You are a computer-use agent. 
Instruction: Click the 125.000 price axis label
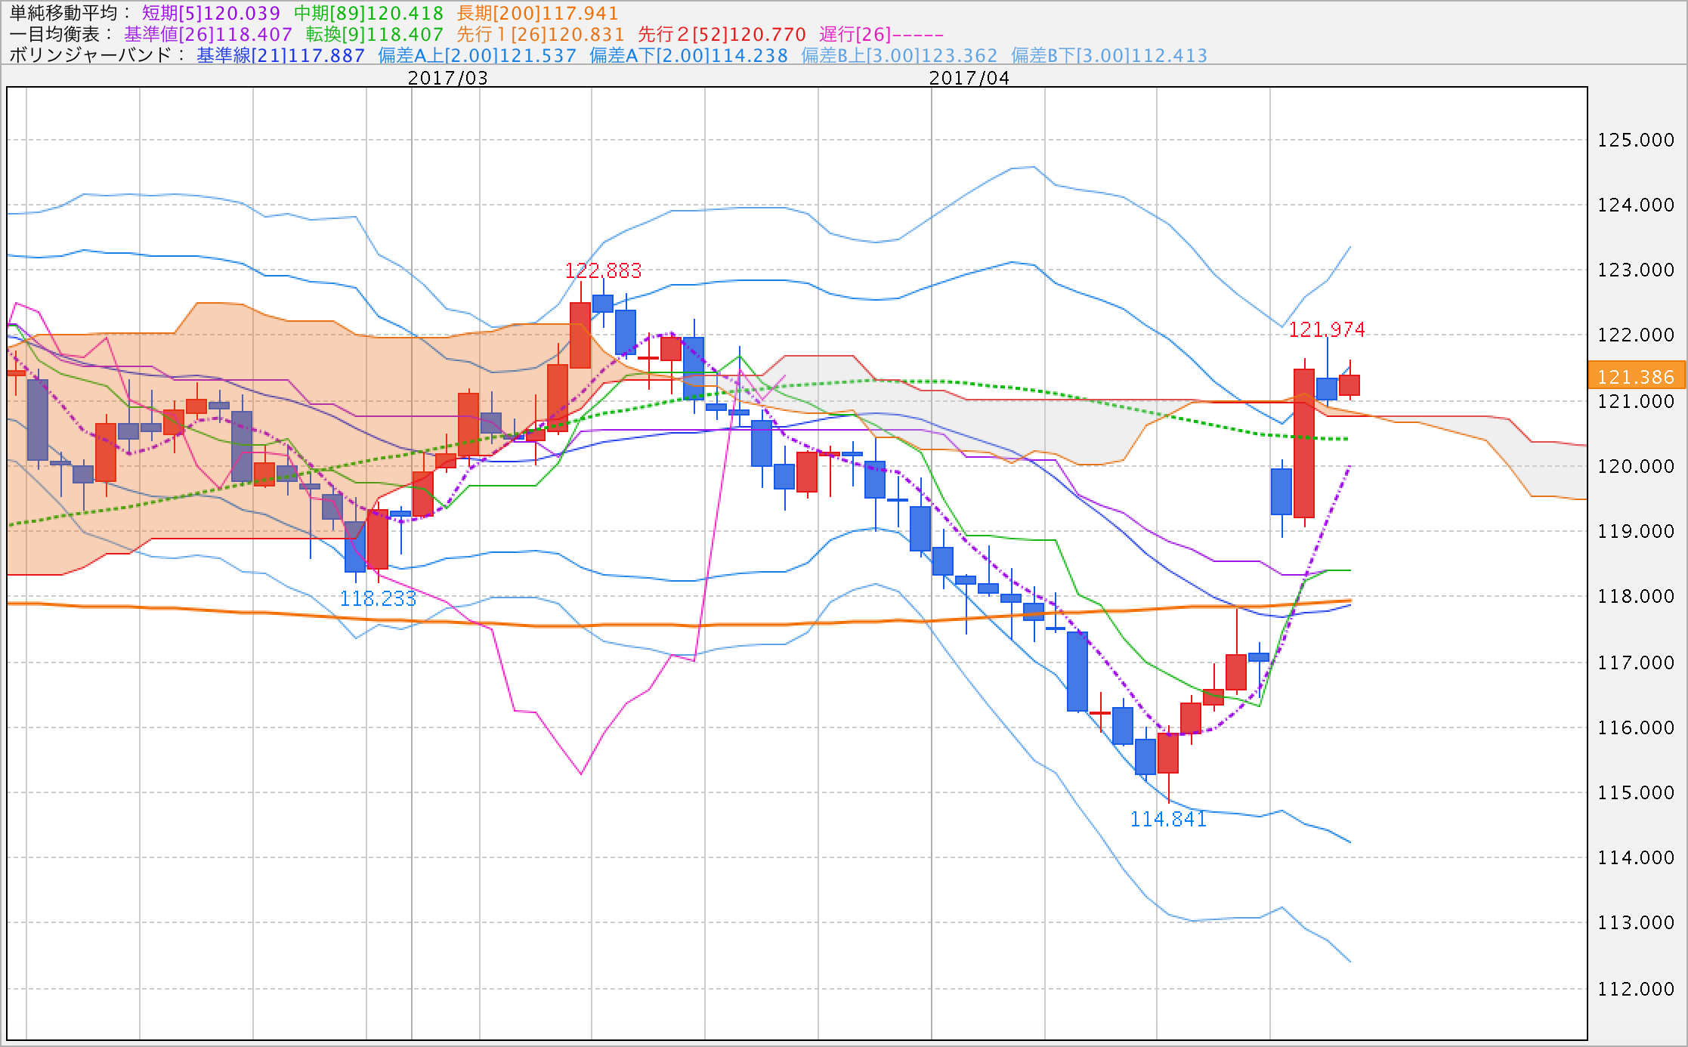1635,140
